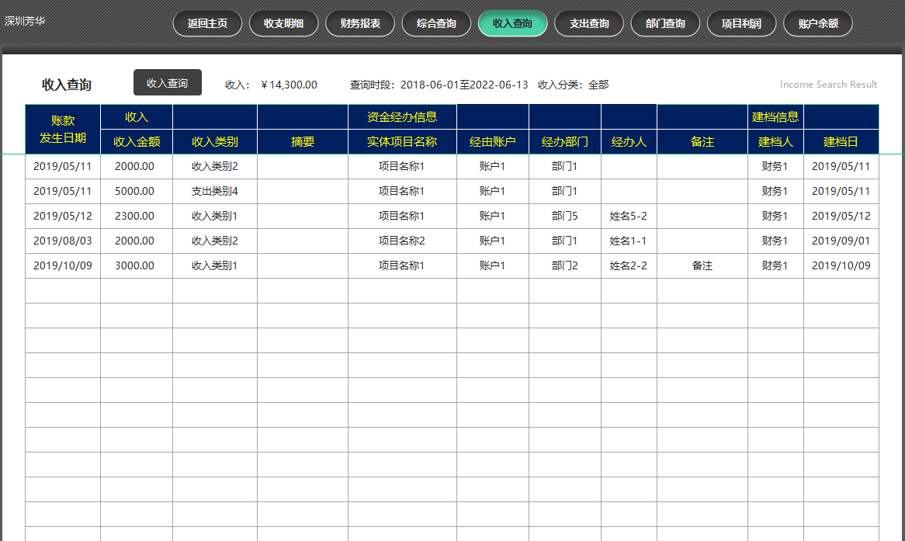Open the 收支明细 page
This screenshot has height=541, width=905.
(x=283, y=23)
